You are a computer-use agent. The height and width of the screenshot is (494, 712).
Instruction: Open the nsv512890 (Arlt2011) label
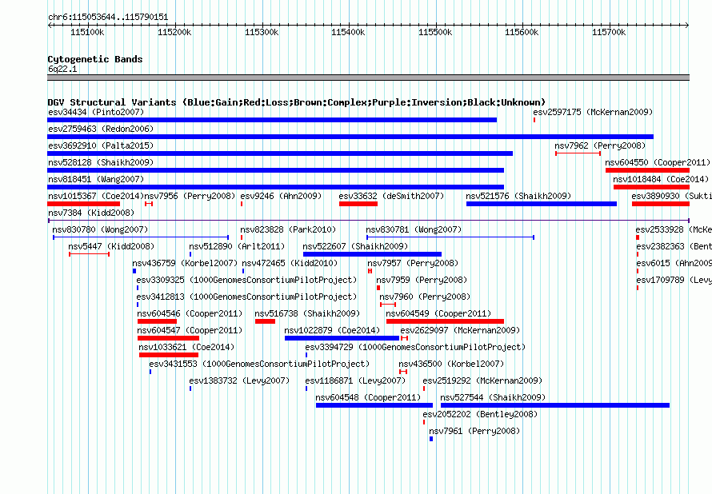237,246
